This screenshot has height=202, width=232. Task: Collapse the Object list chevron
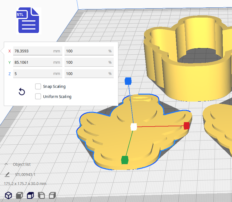(x=6, y=164)
